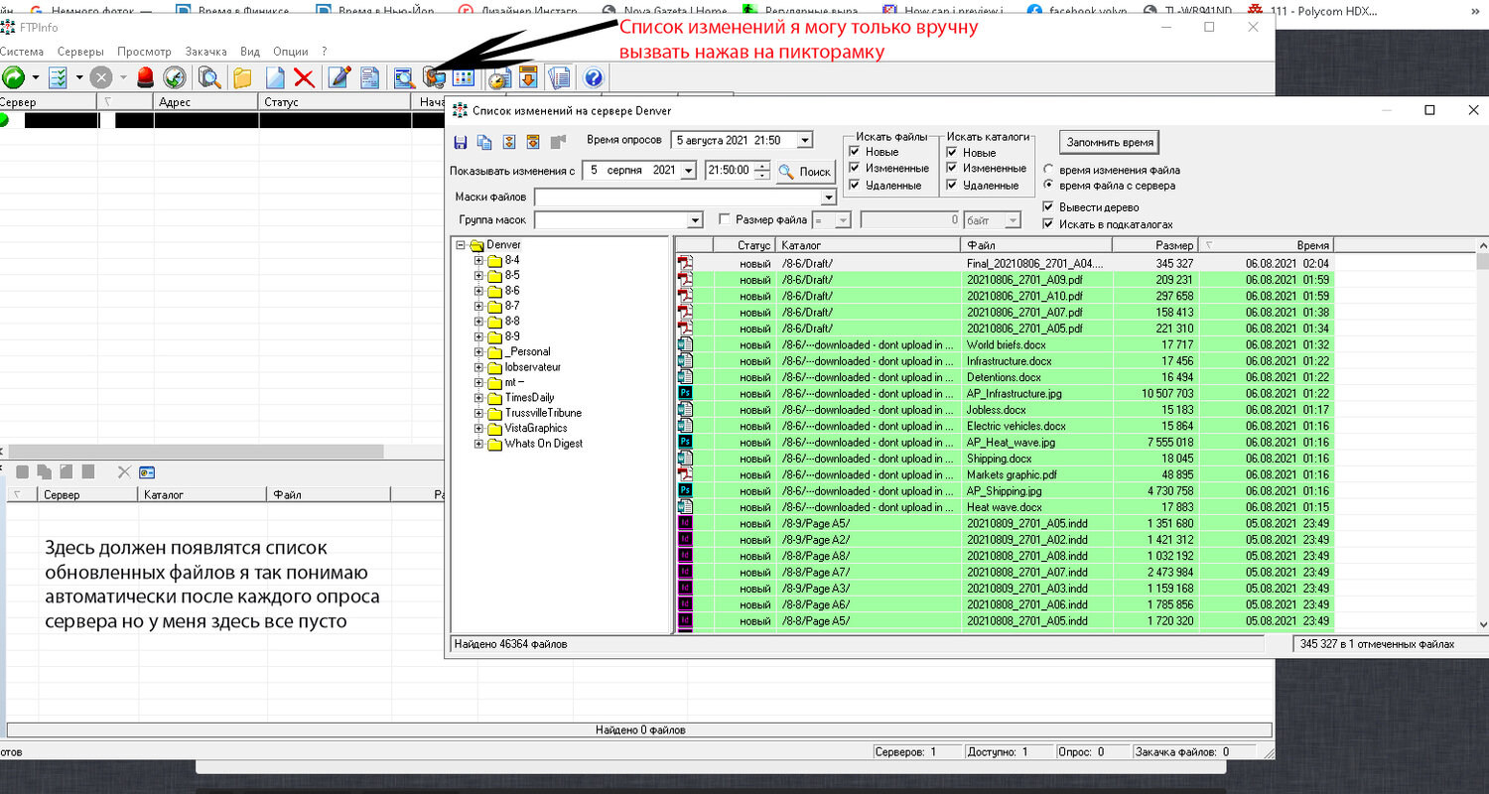The width and height of the screenshot is (1489, 794).
Task: Click the pencil edit icon
Action: (339, 77)
